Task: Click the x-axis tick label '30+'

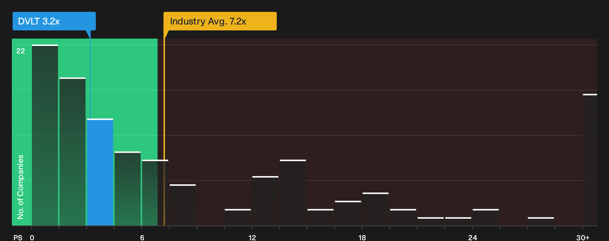Action: point(583,238)
